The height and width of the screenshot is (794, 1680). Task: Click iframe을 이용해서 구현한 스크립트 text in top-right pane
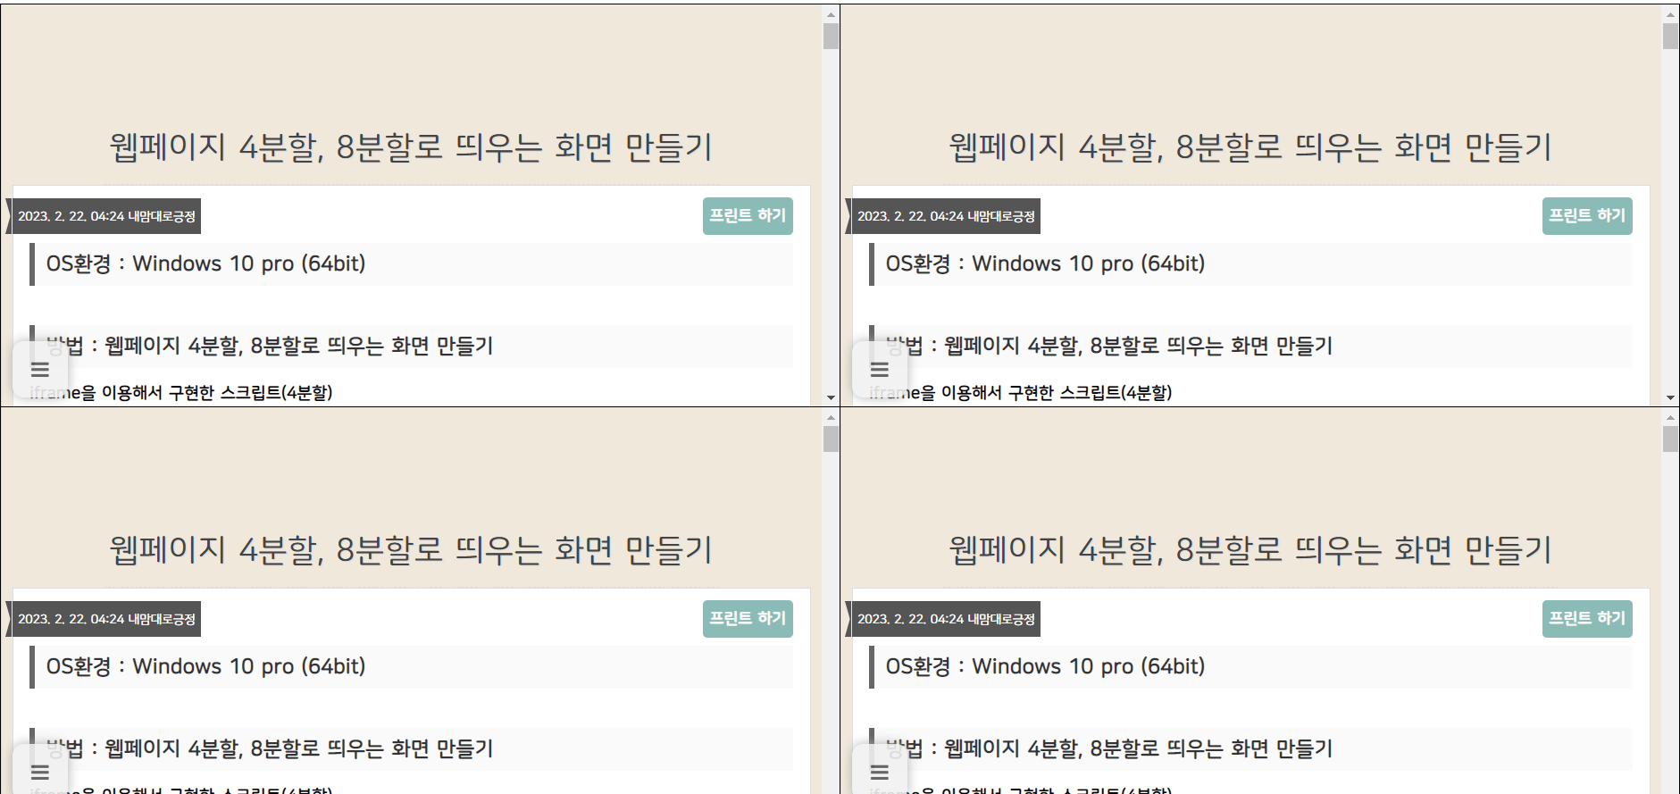tap(1021, 393)
